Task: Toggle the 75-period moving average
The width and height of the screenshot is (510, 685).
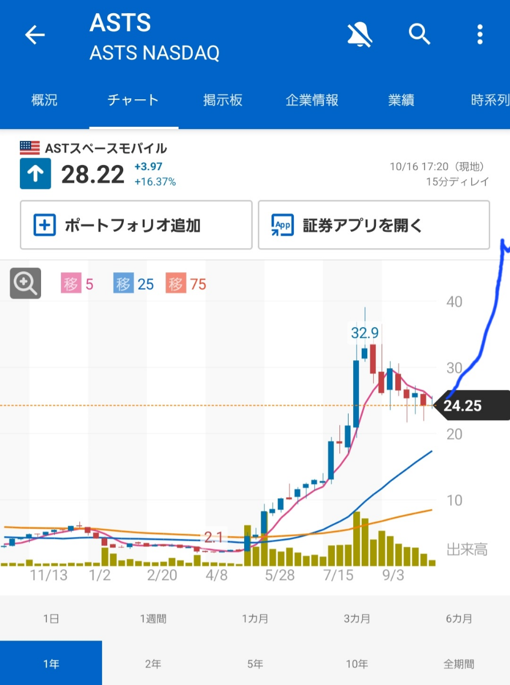Action: [x=187, y=284]
